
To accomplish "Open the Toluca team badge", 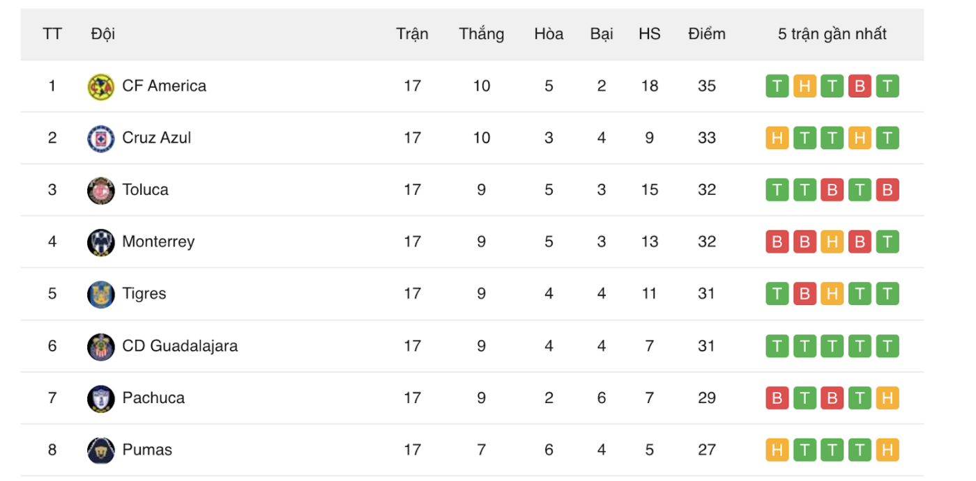I will click(101, 190).
